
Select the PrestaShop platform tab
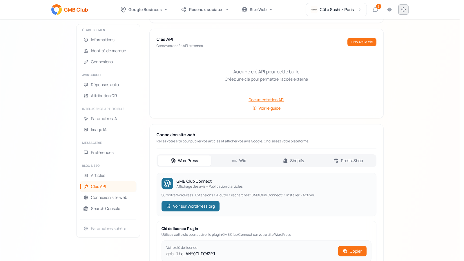click(348, 161)
